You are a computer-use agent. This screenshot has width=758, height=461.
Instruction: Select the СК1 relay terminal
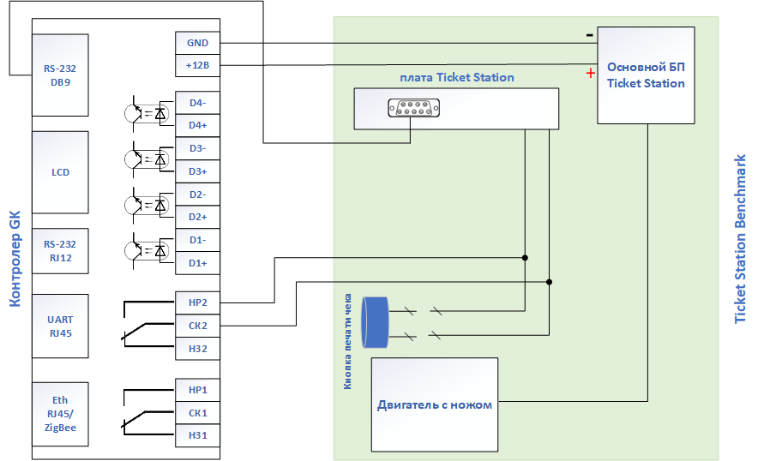click(197, 413)
